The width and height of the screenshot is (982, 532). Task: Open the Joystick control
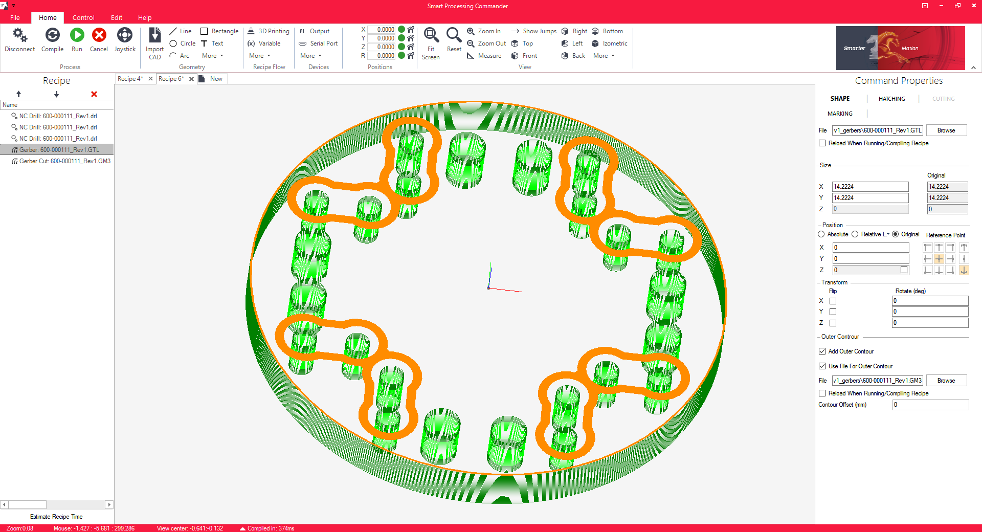125,36
